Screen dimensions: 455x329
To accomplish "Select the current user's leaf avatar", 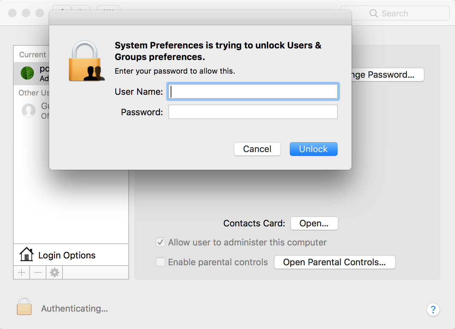I will click(x=27, y=73).
